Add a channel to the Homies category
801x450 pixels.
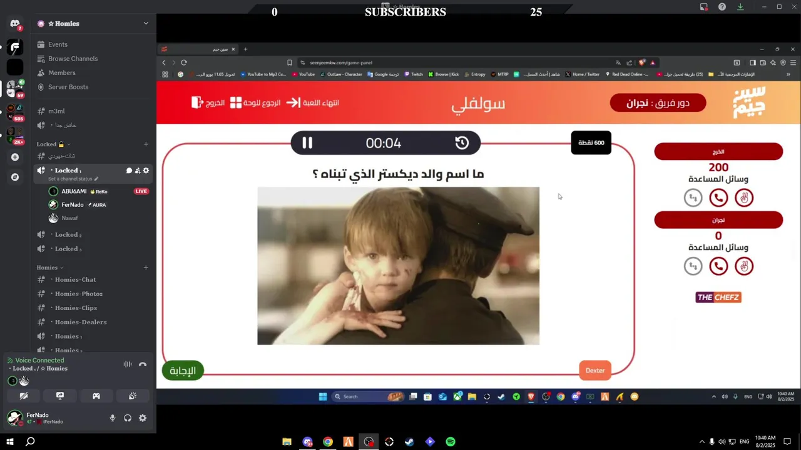146,267
